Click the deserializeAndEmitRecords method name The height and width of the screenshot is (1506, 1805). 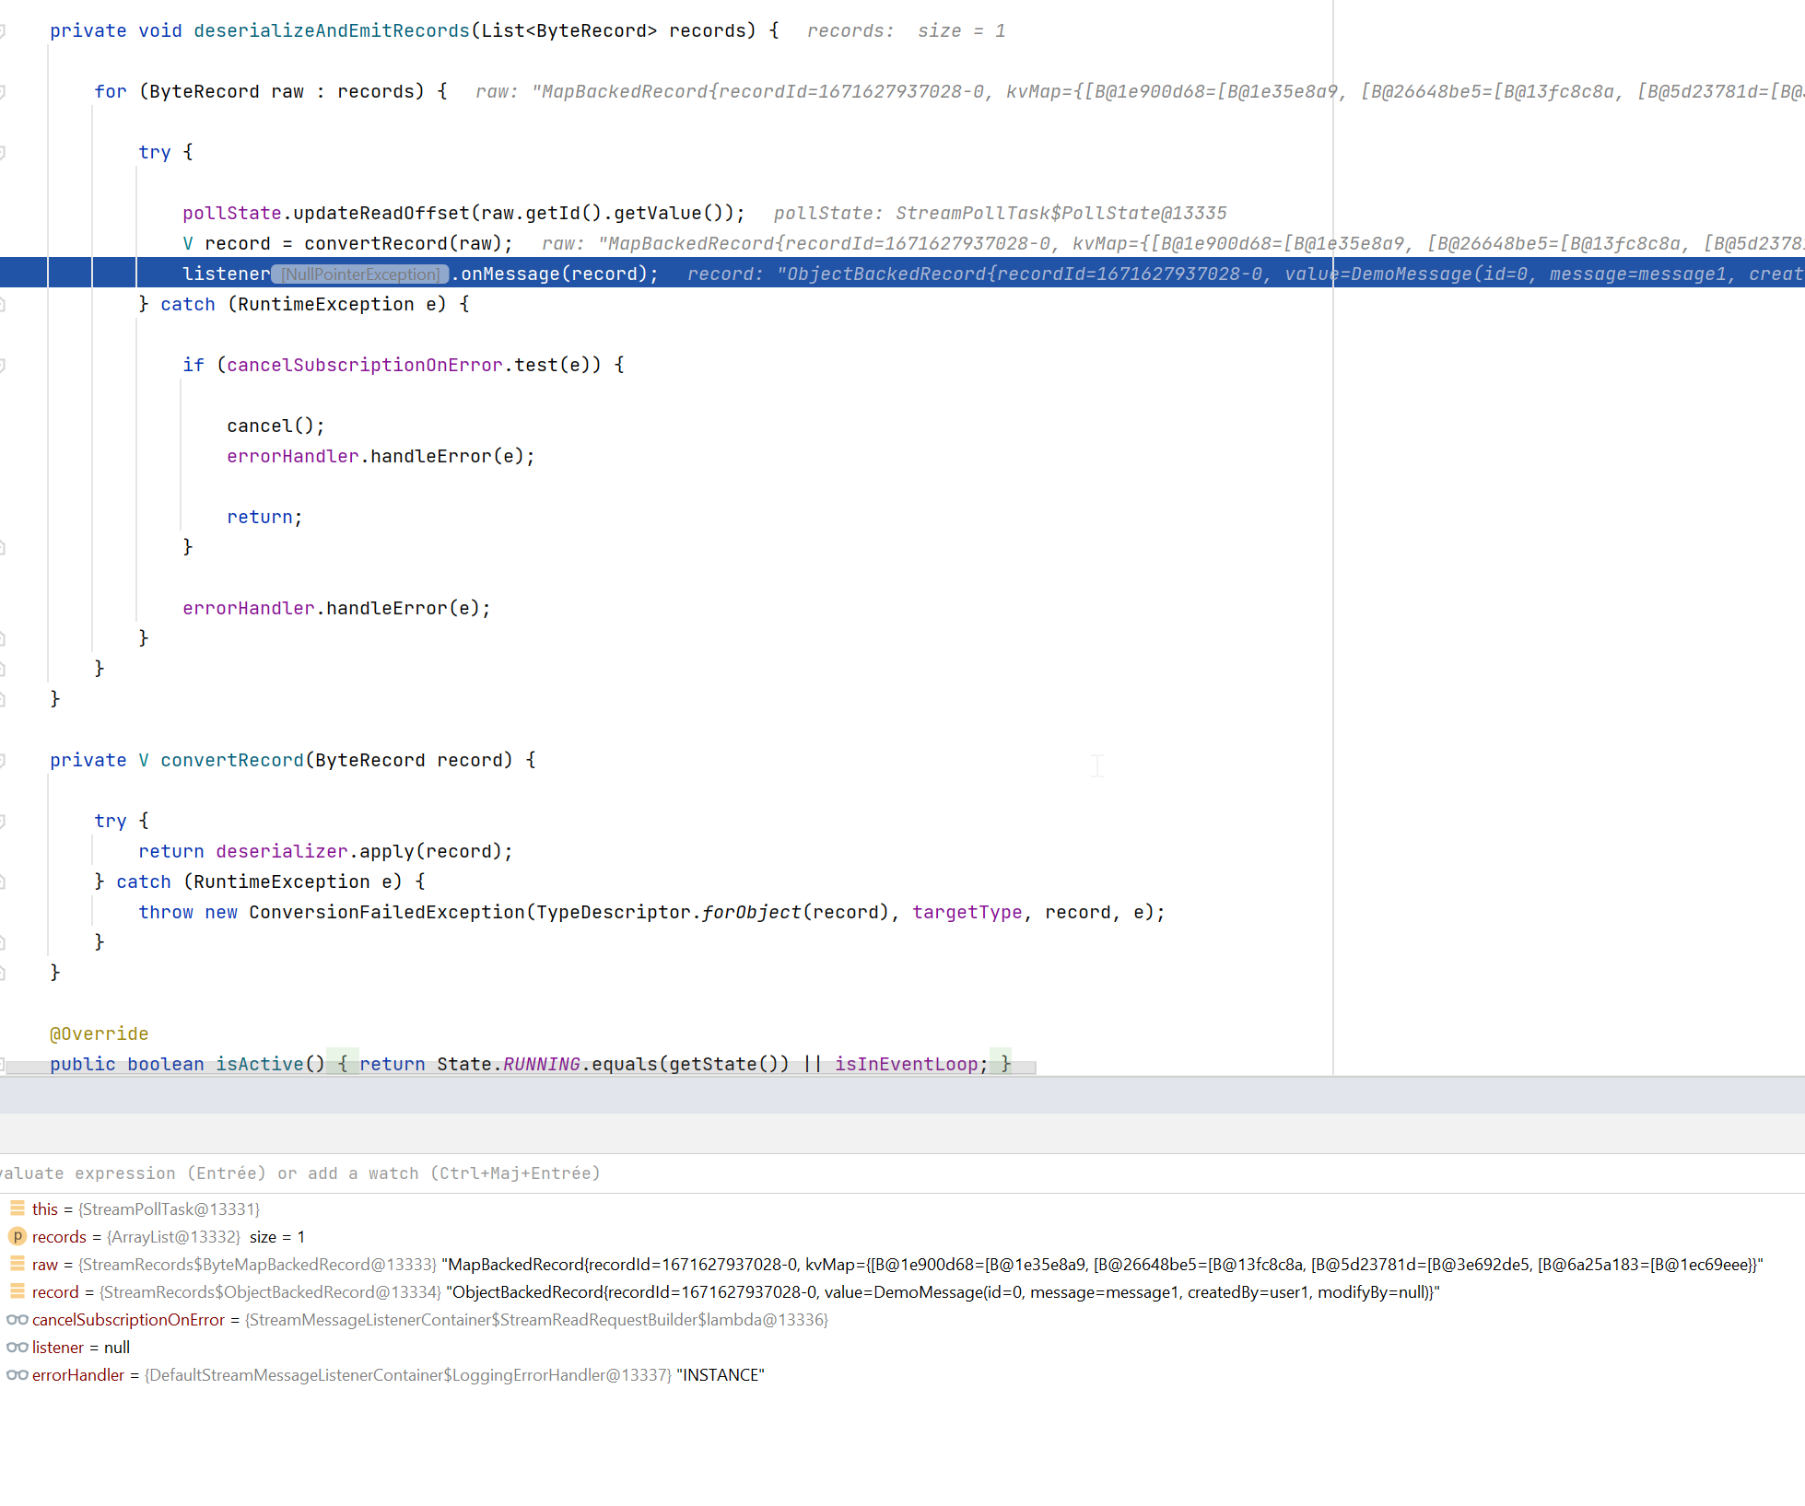point(332,30)
